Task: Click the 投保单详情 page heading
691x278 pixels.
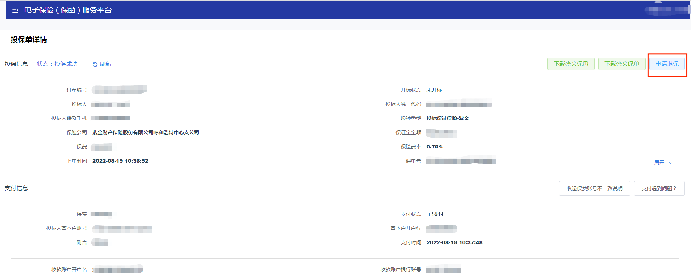Action: (29, 40)
